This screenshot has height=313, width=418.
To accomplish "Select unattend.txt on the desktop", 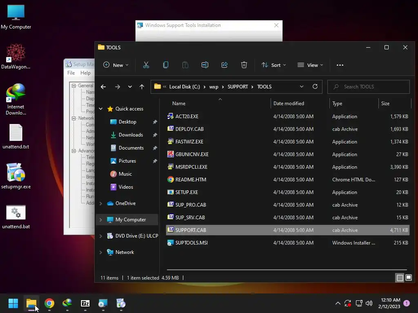I will click(x=16, y=136).
